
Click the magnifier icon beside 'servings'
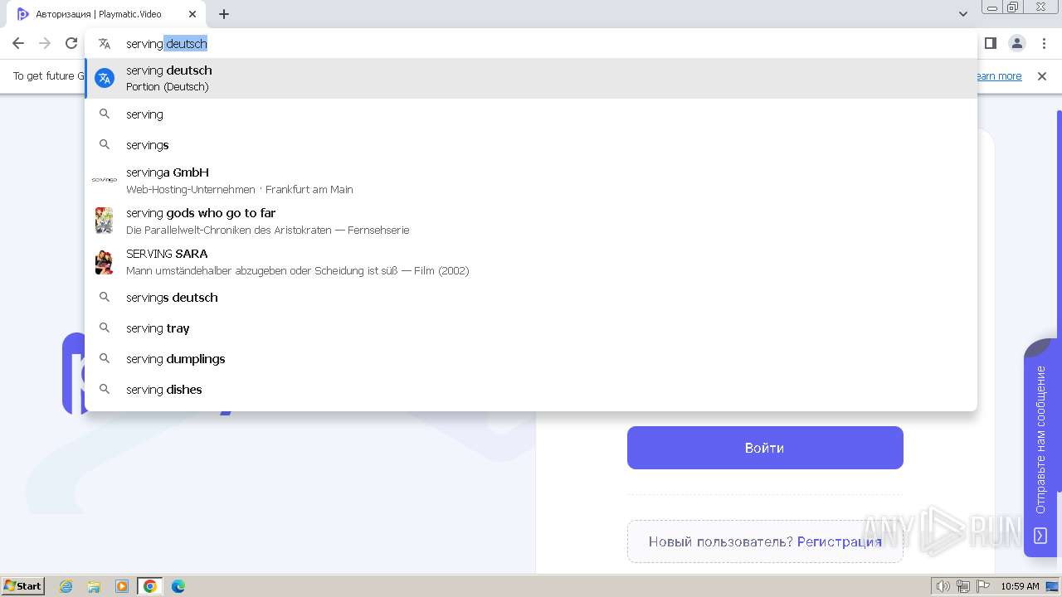click(105, 145)
